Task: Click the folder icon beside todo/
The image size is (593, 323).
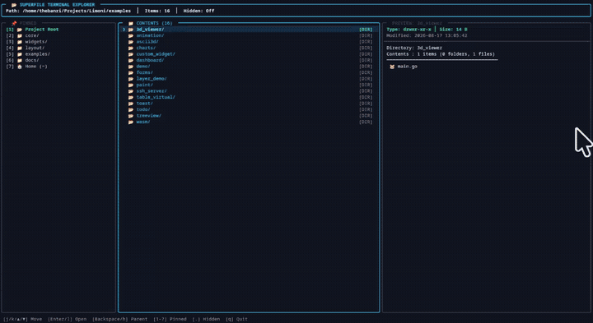Action: pos(131,109)
